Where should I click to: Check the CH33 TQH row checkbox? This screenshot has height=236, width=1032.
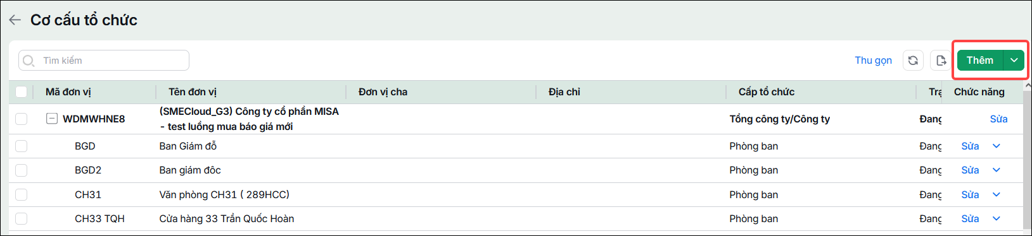pyautogui.click(x=22, y=219)
